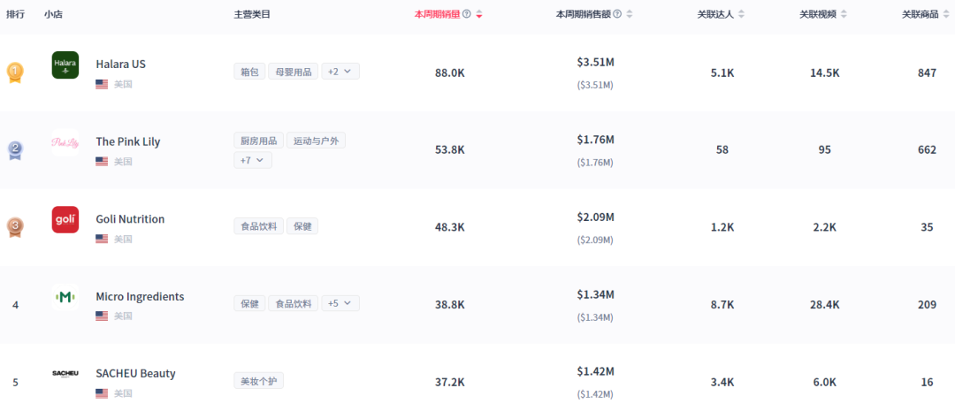
Task: Open the Goli Nutrition shop link
Action: click(x=130, y=219)
